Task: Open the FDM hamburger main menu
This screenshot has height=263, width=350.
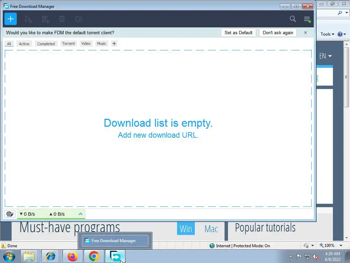Action: pos(307,19)
